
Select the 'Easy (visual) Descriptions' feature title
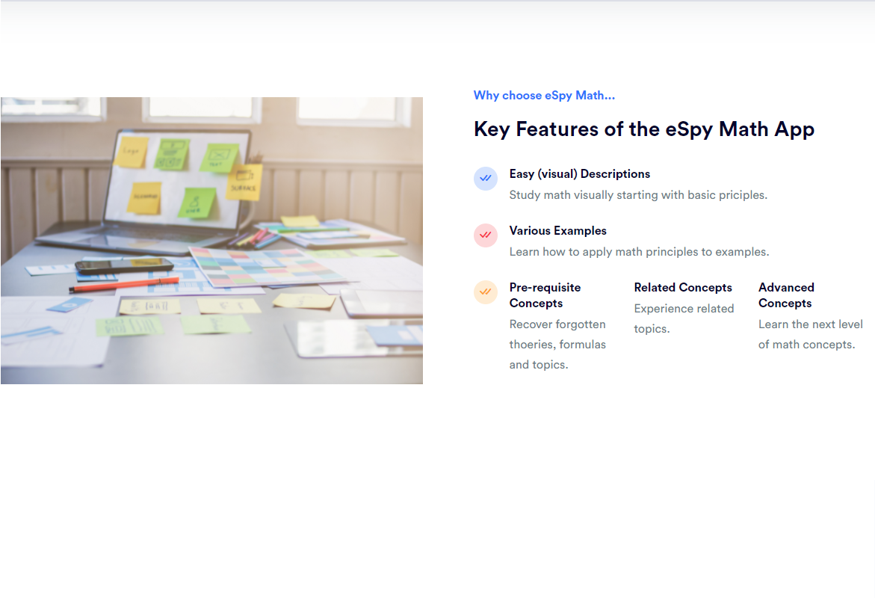[579, 174]
